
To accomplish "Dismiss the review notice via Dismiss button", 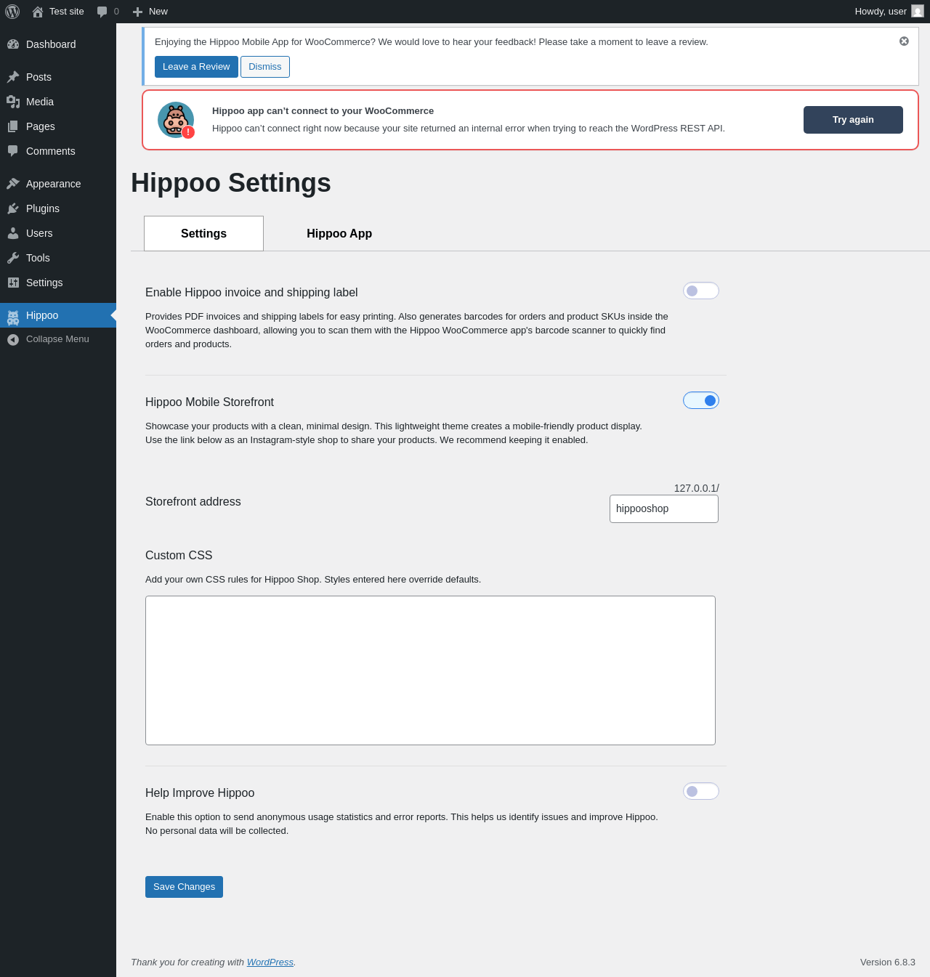I will coord(265,67).
